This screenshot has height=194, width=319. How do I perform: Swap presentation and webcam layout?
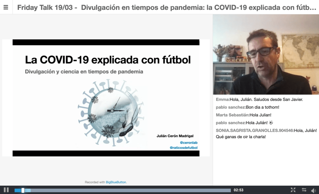(304, 190)
